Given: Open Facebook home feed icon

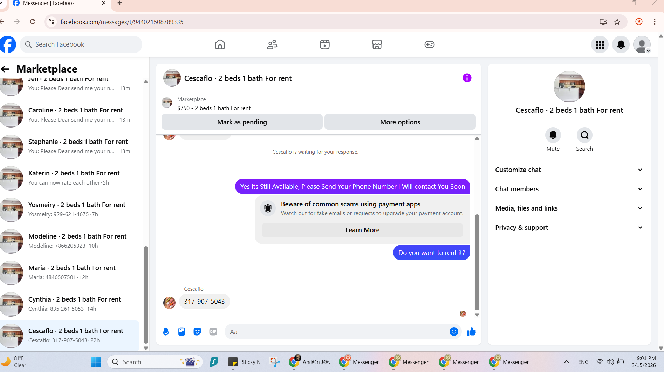Looking at the screenshot, I should [220, 44].
